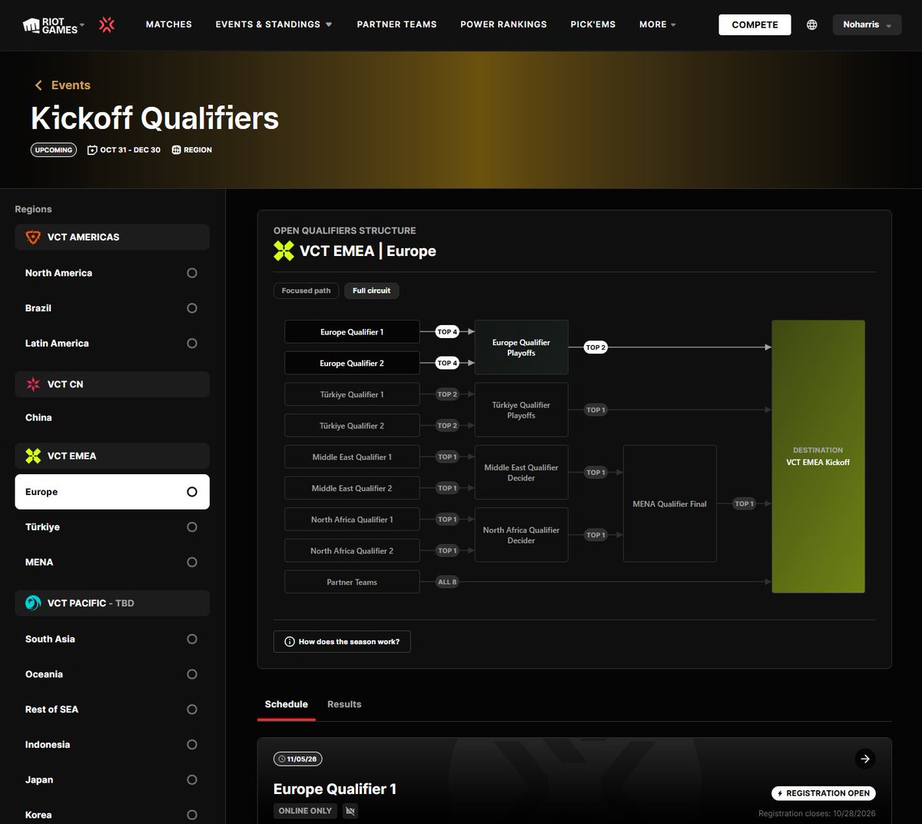This screenshot has height=824, width=922.
Task: Select the Latin America radio button
Action: point(192,344)
